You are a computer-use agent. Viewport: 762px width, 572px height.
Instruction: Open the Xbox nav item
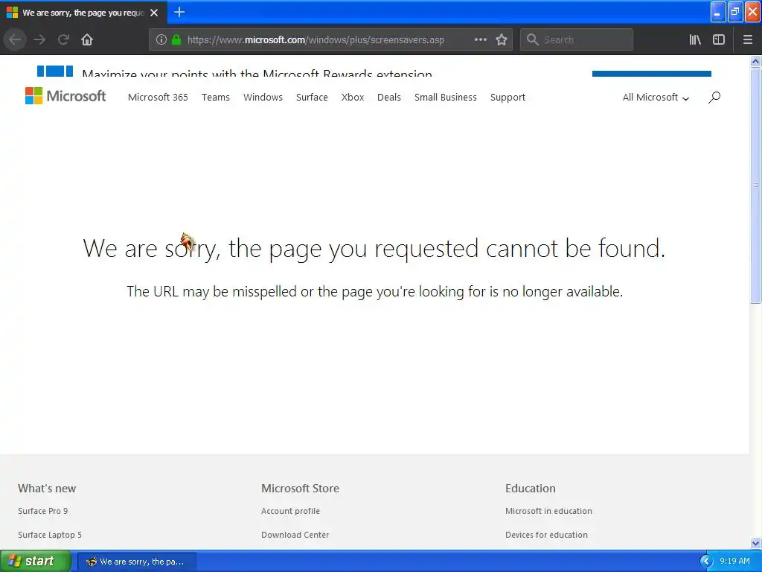353,98
